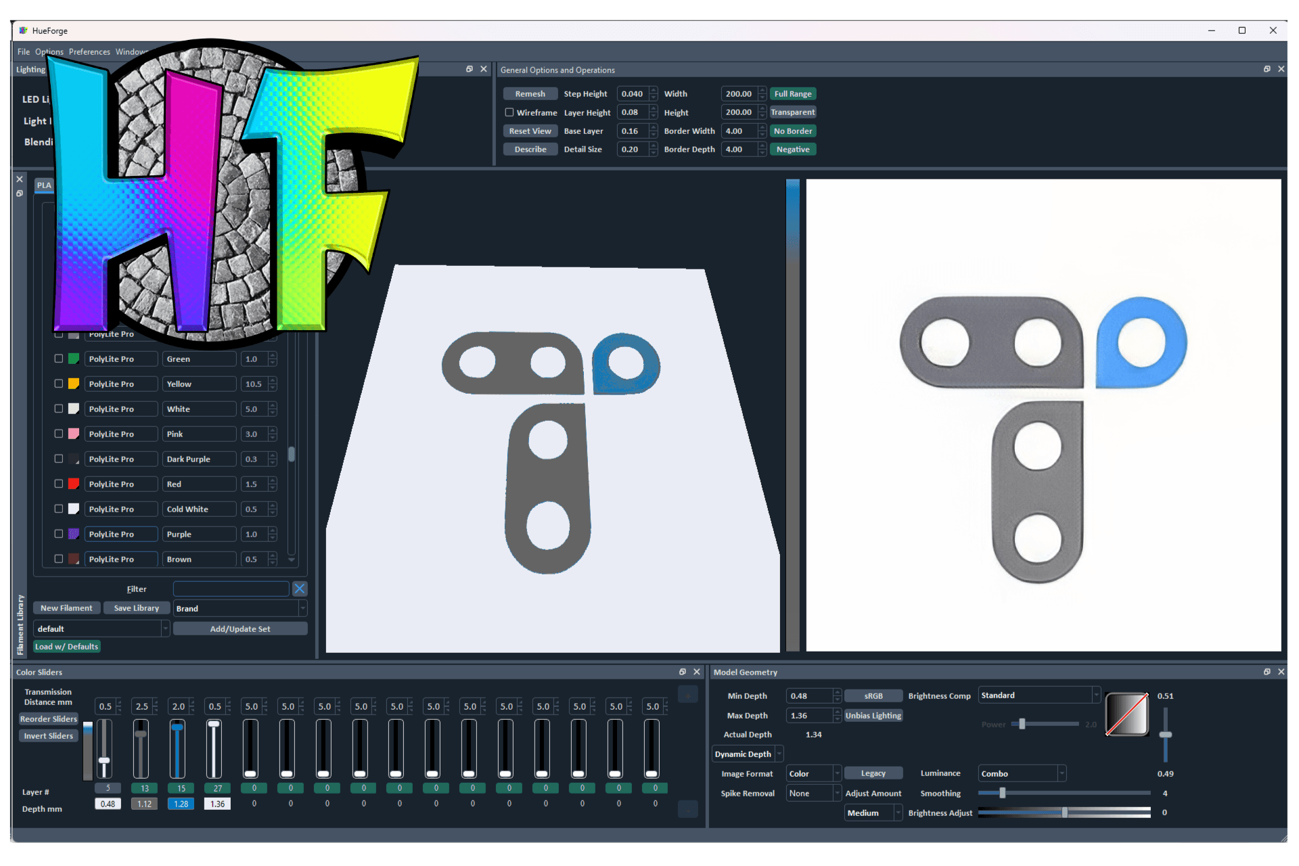
Task: Click the Negative button in border options
Action: click(x=792, y=149)
